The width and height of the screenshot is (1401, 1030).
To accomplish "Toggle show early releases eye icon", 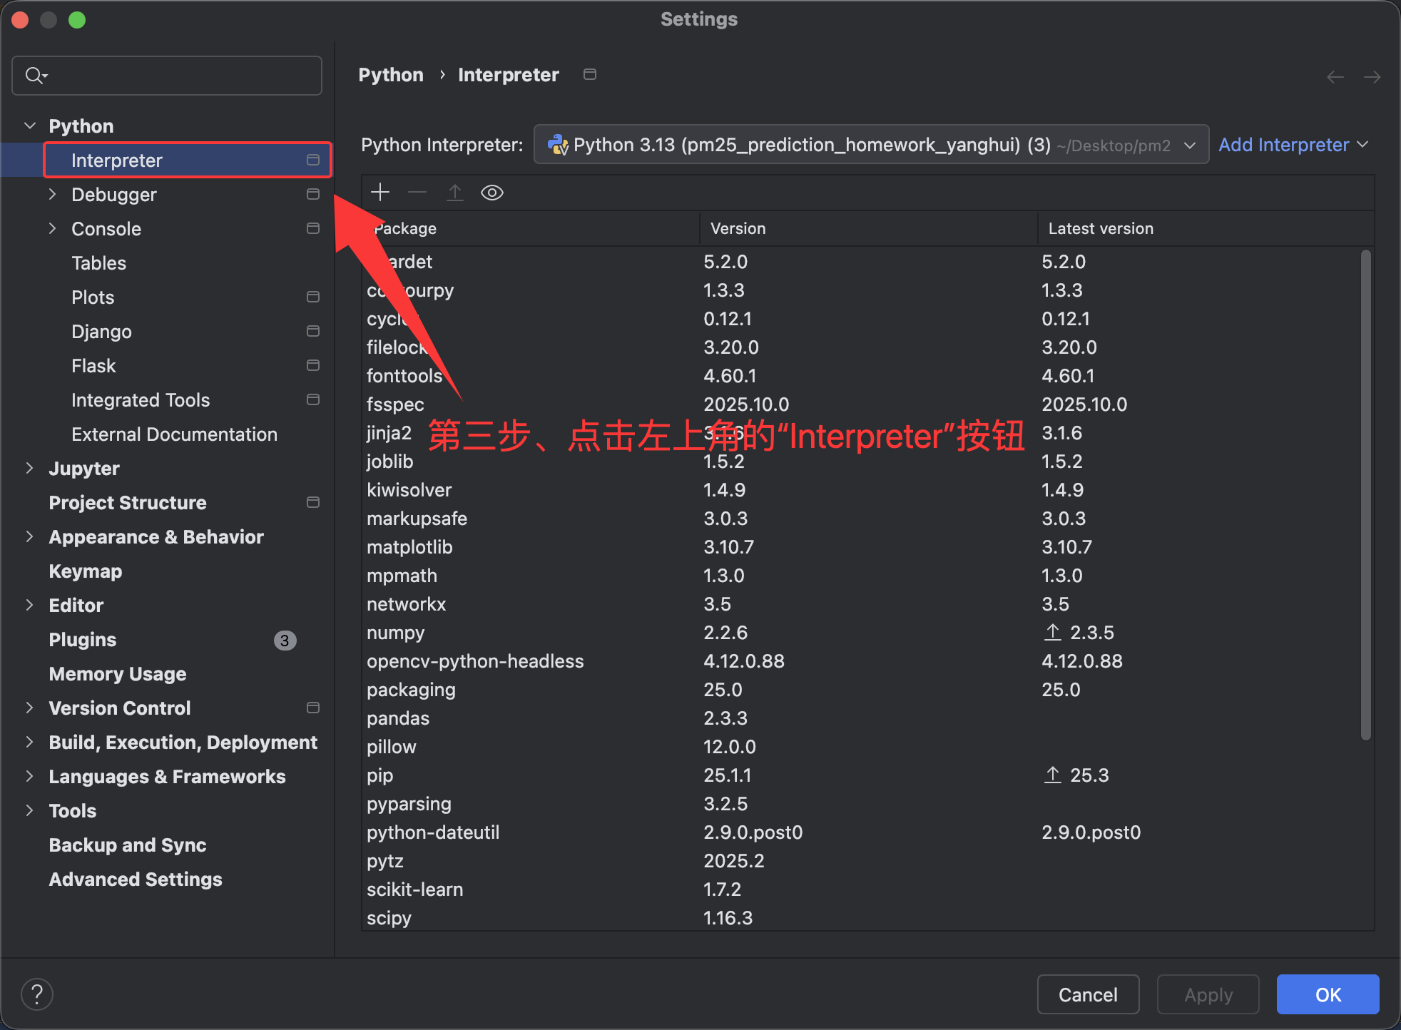I will 492,193.
